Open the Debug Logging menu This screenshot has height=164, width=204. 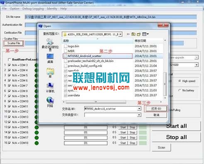33,9
